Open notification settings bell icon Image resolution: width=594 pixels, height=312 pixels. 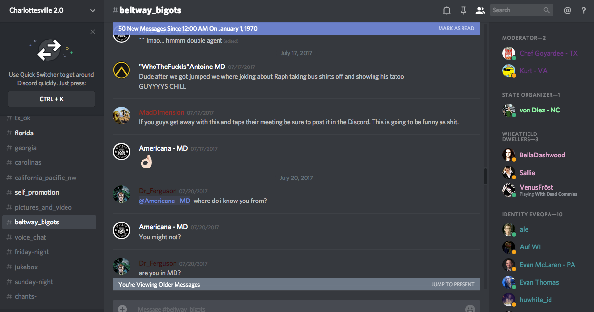pos(447,10)
